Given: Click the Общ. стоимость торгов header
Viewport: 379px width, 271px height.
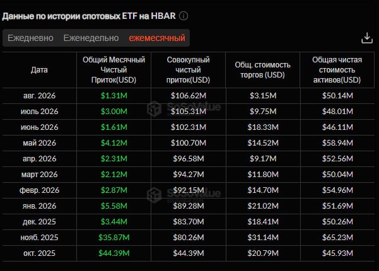Looking at the screenshot, I should (x=263, y=70).
